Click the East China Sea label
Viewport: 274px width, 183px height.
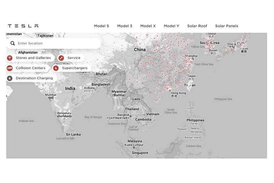(x=204, y=64)
